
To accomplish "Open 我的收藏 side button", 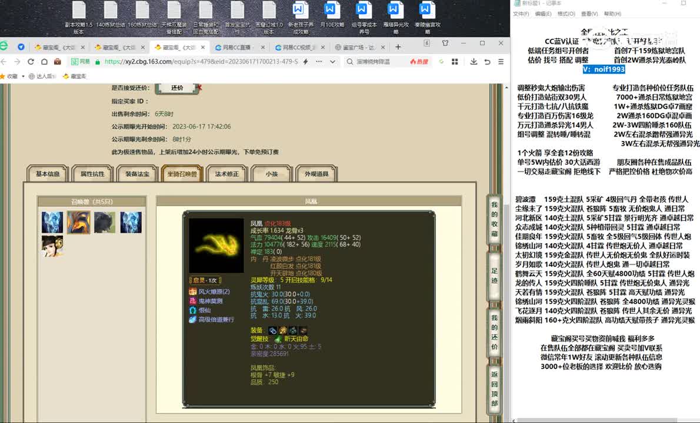I will pyautogui.click(x=494, y=219).
